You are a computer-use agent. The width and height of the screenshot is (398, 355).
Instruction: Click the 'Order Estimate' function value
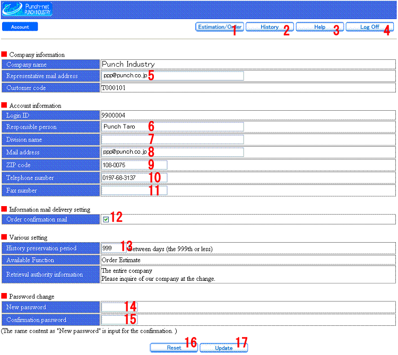pos(121,260)
